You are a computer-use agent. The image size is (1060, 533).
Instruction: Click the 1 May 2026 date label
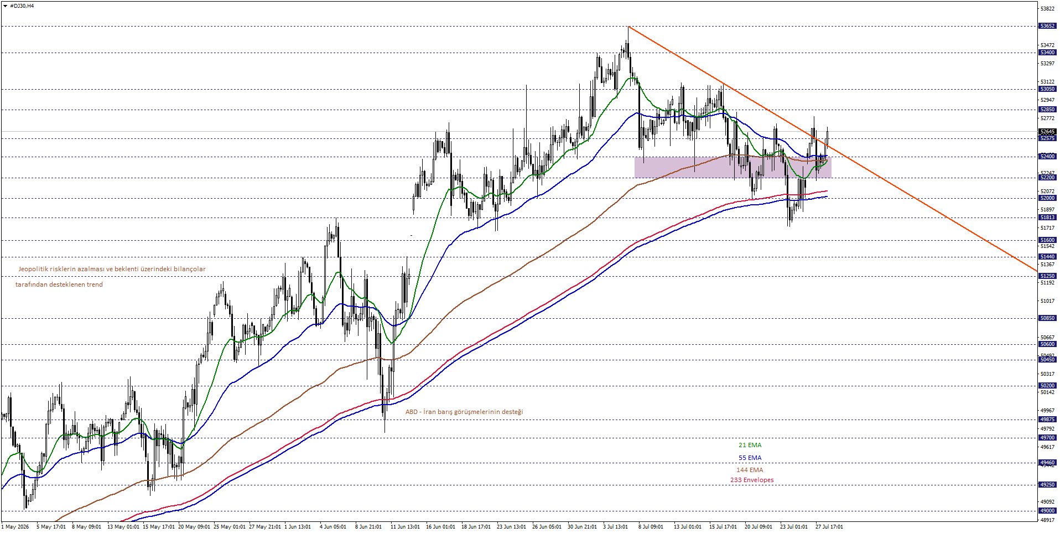click(16, 527)
